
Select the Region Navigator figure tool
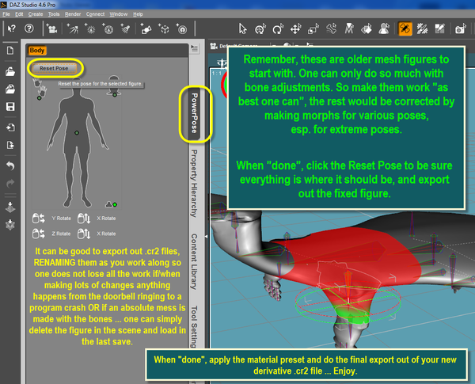tap(384, 29)
